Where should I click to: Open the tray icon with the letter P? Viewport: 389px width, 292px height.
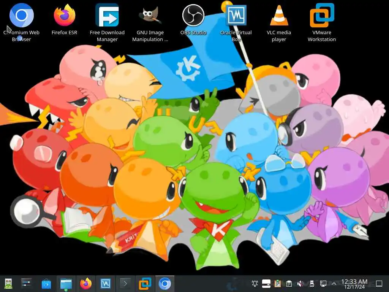[278, 284]
